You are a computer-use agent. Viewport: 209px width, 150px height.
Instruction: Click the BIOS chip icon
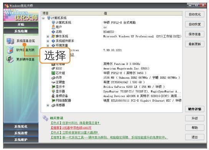[53, 68]
